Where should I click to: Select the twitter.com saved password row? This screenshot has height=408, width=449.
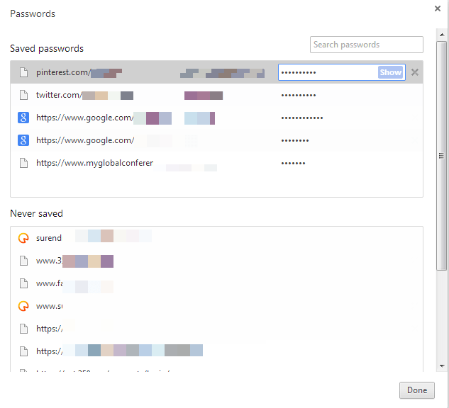213,95
